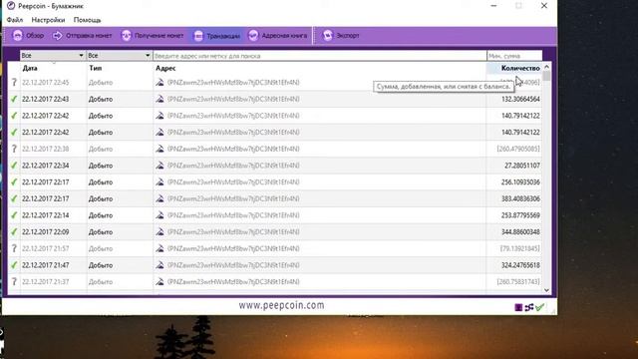The height and width of the screenshot is (359, 638).
Task: Expand the date filter dropdown showing Все
Action: coord(53,56)
